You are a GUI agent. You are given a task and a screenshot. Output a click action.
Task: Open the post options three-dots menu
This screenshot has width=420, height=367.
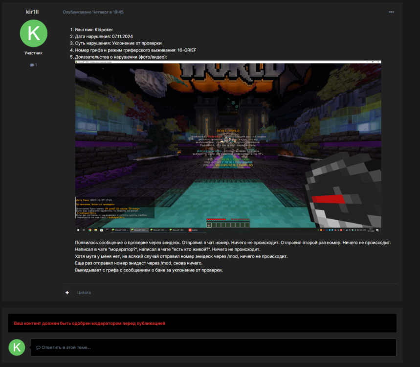click(391, 12)
